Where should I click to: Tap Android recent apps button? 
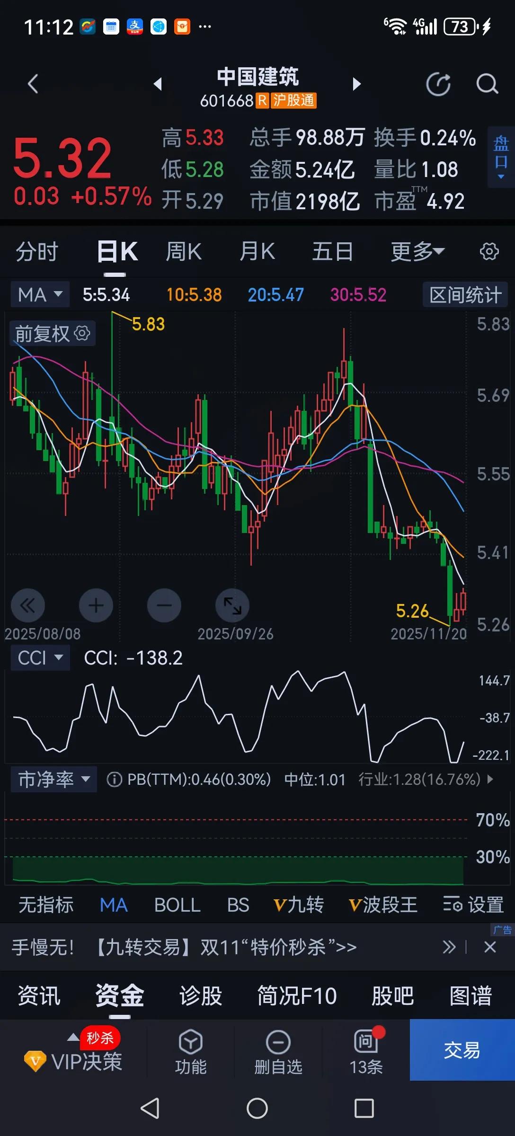(364, 1108)
